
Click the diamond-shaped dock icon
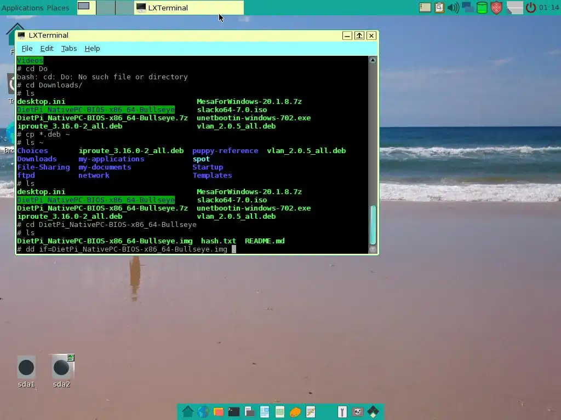(373, 412)
